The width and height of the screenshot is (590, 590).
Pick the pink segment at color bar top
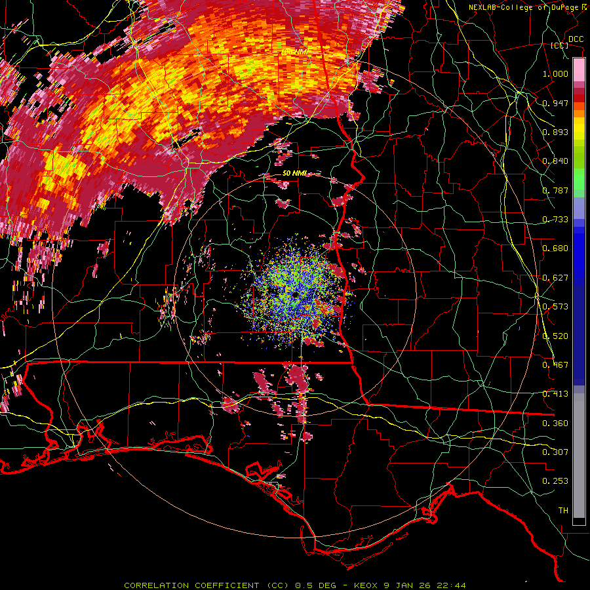(x=579, y=70)
